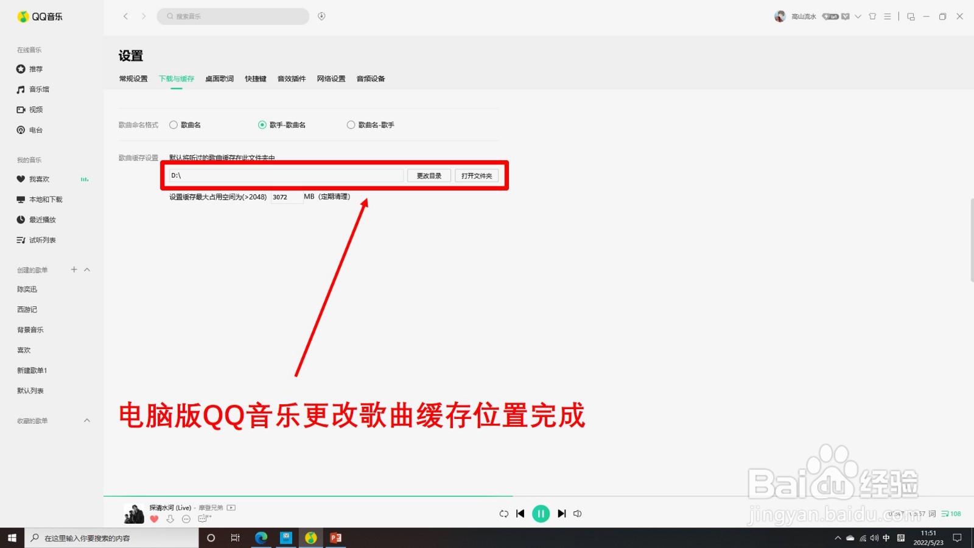Open user avatar profile 高山流水

click(x=780, y=16)
